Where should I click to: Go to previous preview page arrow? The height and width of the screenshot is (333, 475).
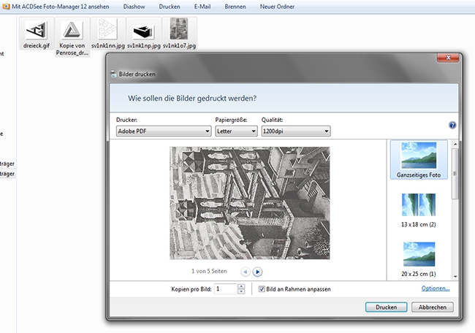(246, 272)
